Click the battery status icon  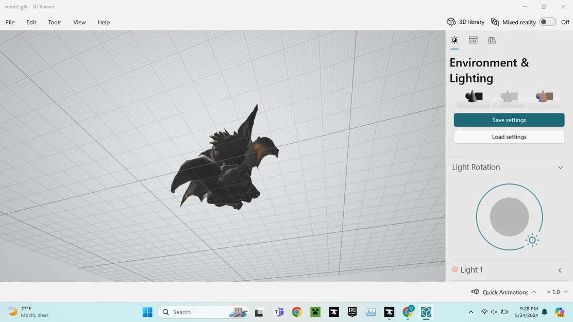(504, 312)
